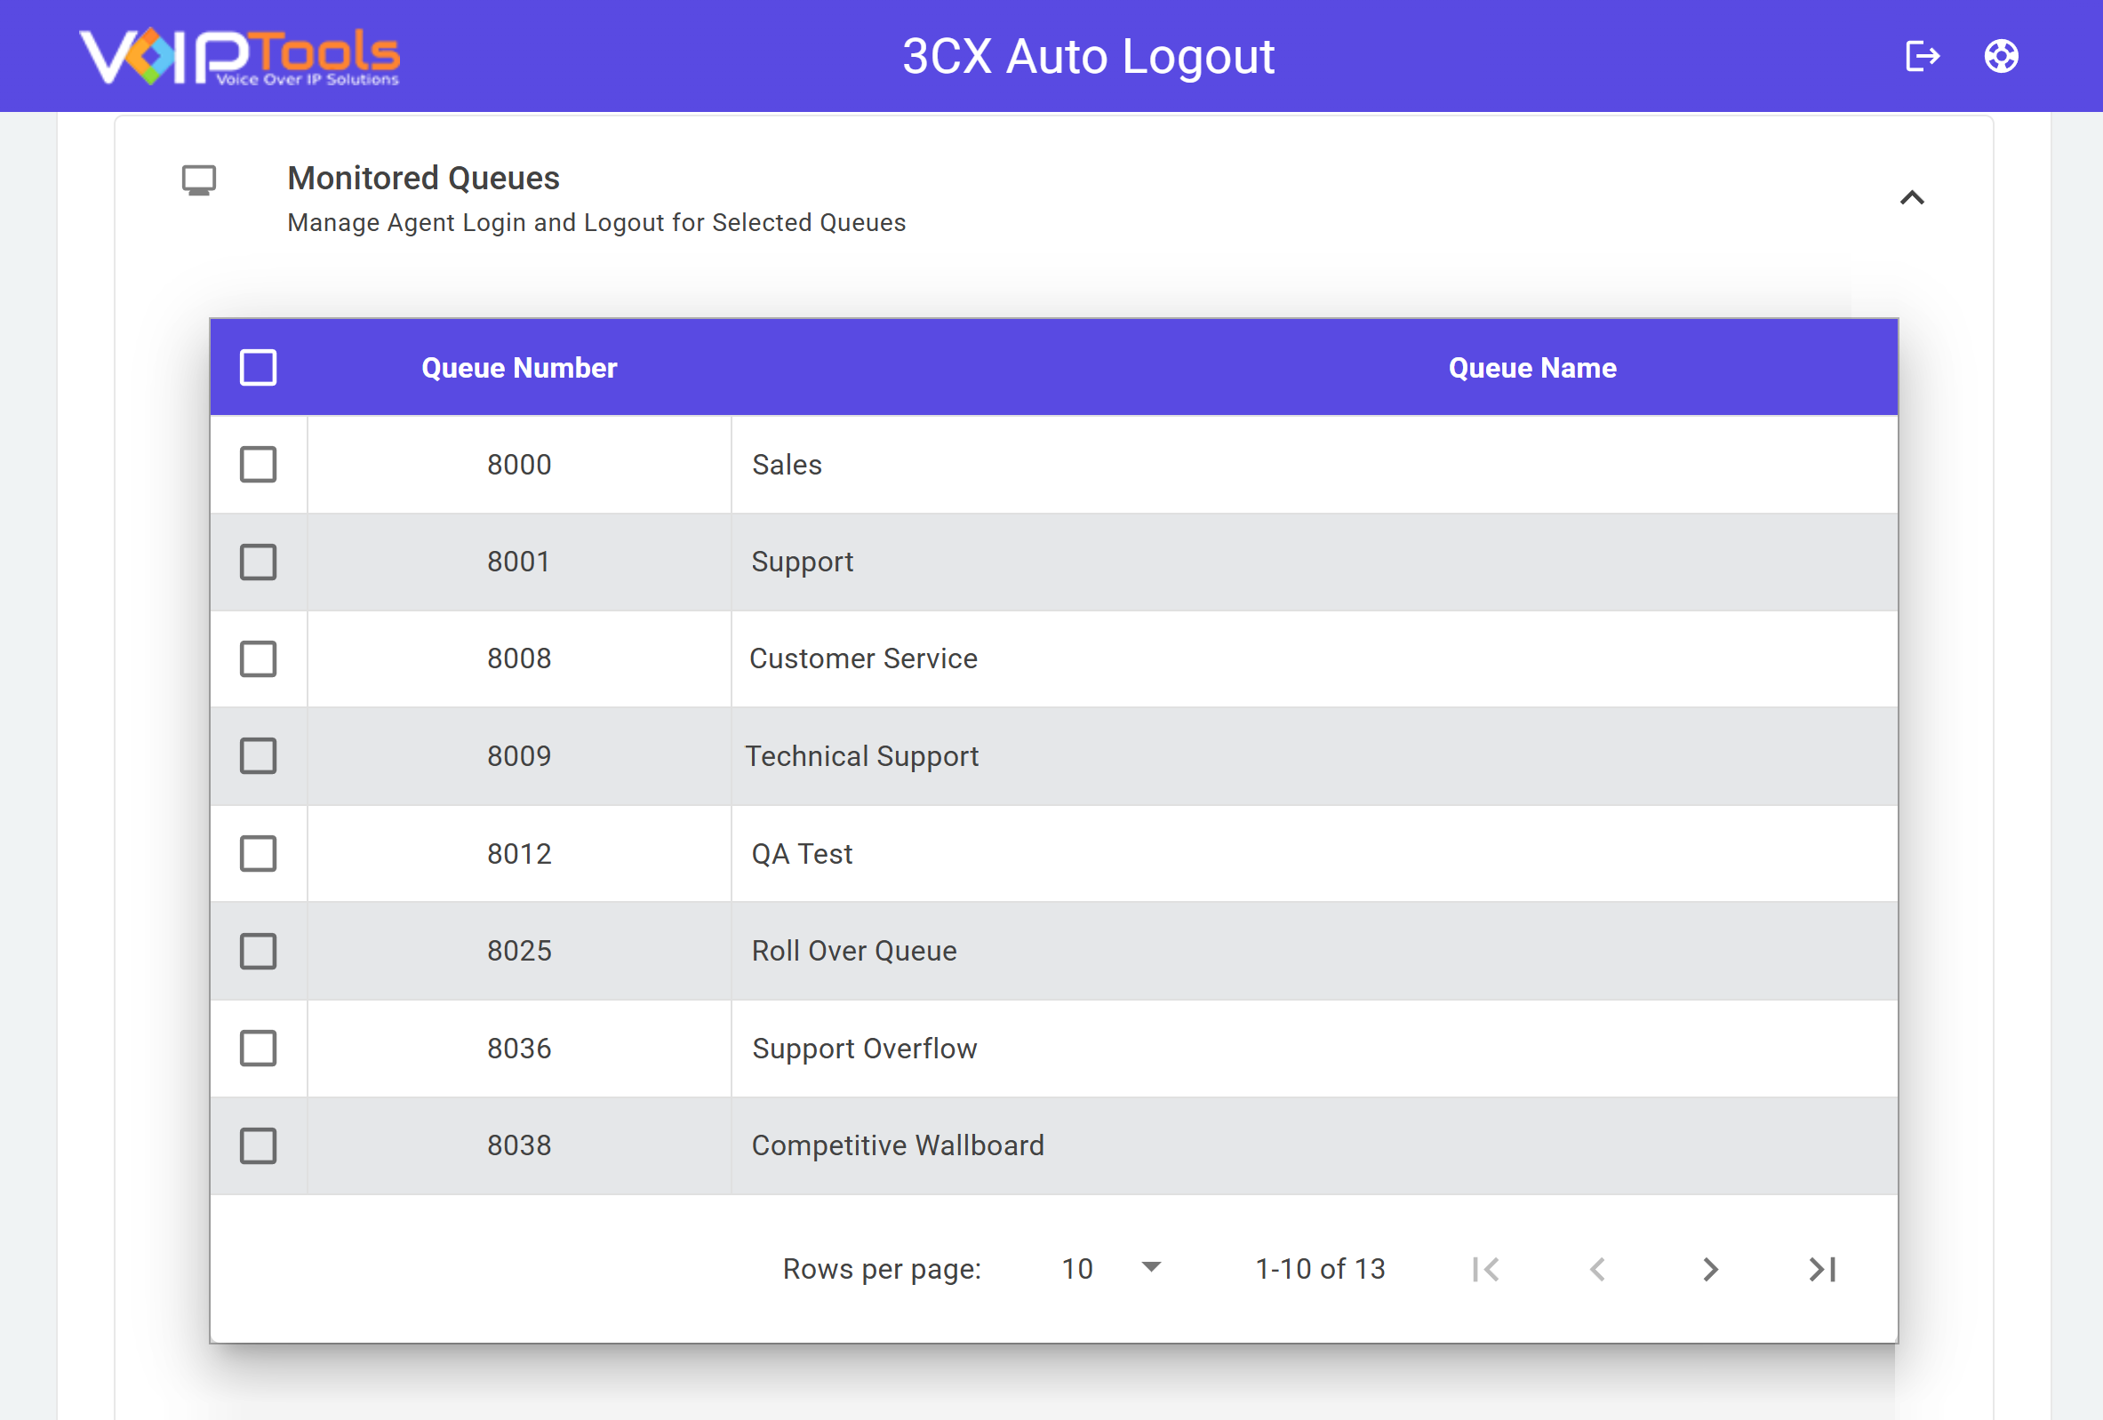The height and width of the screenshot is (1420, 2103).
Task: Open the rows per page dropdown
Action: pyautogui.click(x=1111, y=1268)
